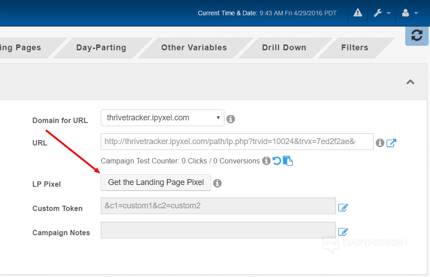The image size is (430, 277).
Task: Show info for LP Pixel
Action: tap(217, 183)
